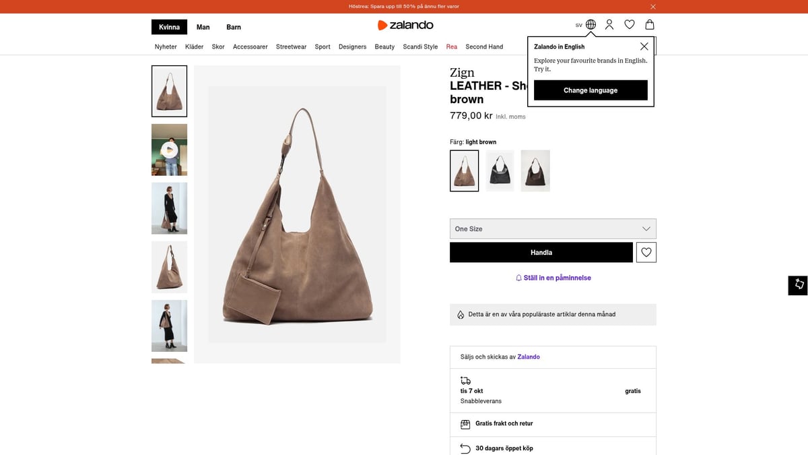Viewport: 808px width, 455px height.
Task: Select thumbnail of model carrying bag on shoulder
Action: (169, 326)
